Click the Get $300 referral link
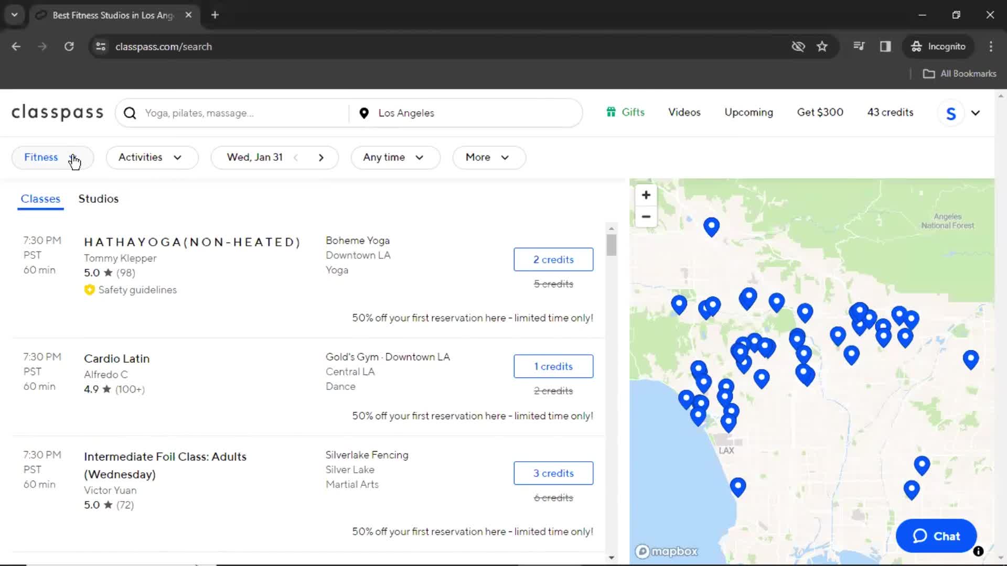Screen dimensions: 1007x566 coord(820,112)
